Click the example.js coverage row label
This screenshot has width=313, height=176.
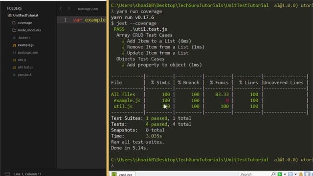pyautogui.click(x=127, y=101)
